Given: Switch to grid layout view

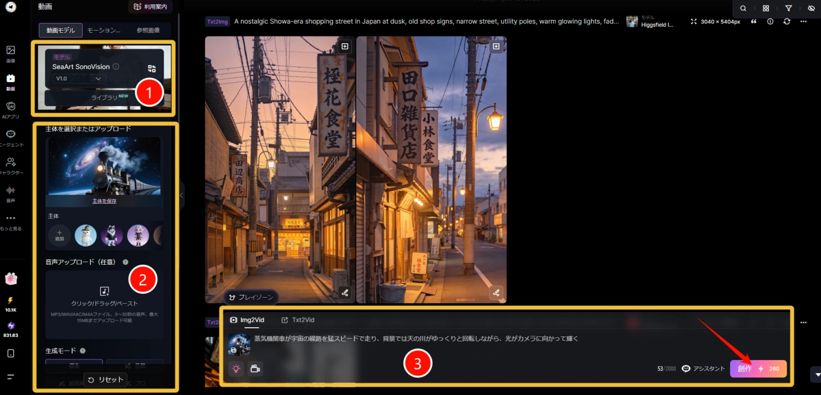Looking at the screenshot, I should click(766, 8).
